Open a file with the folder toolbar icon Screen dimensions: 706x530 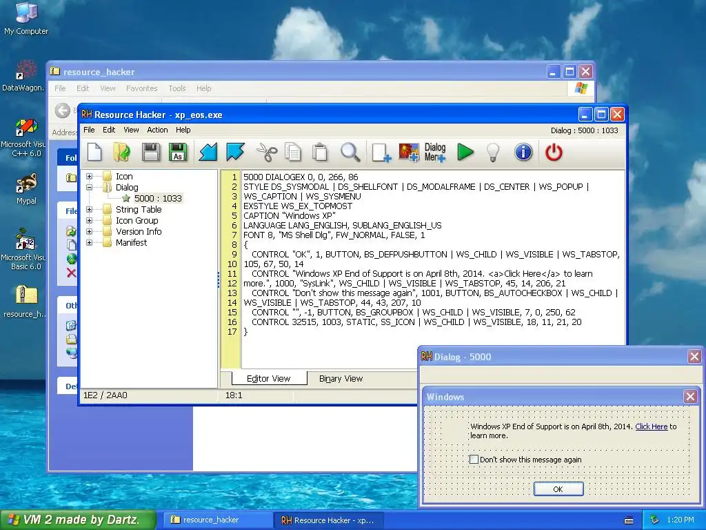click(x=122, y=153)
